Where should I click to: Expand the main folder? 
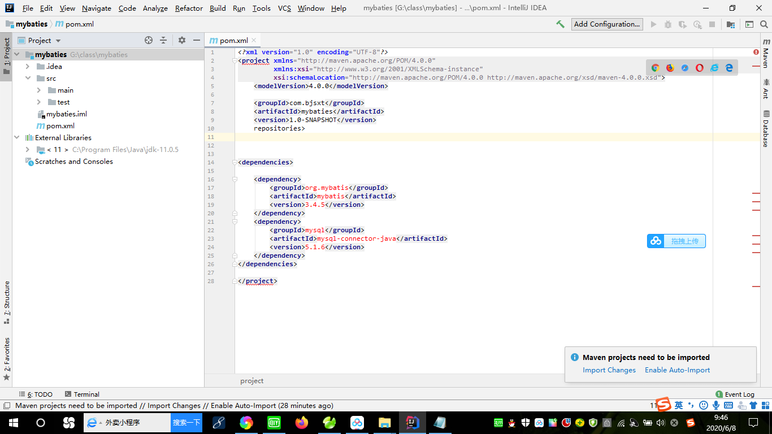pos(39,90)
